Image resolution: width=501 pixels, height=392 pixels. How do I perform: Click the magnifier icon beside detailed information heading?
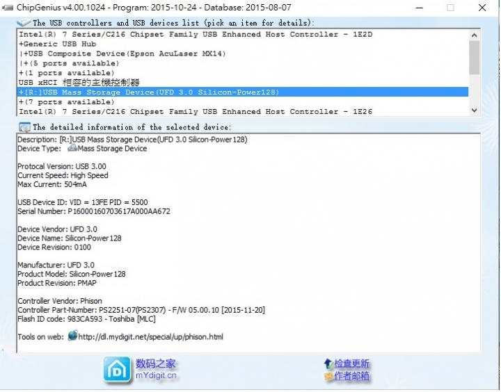[24, 127]
